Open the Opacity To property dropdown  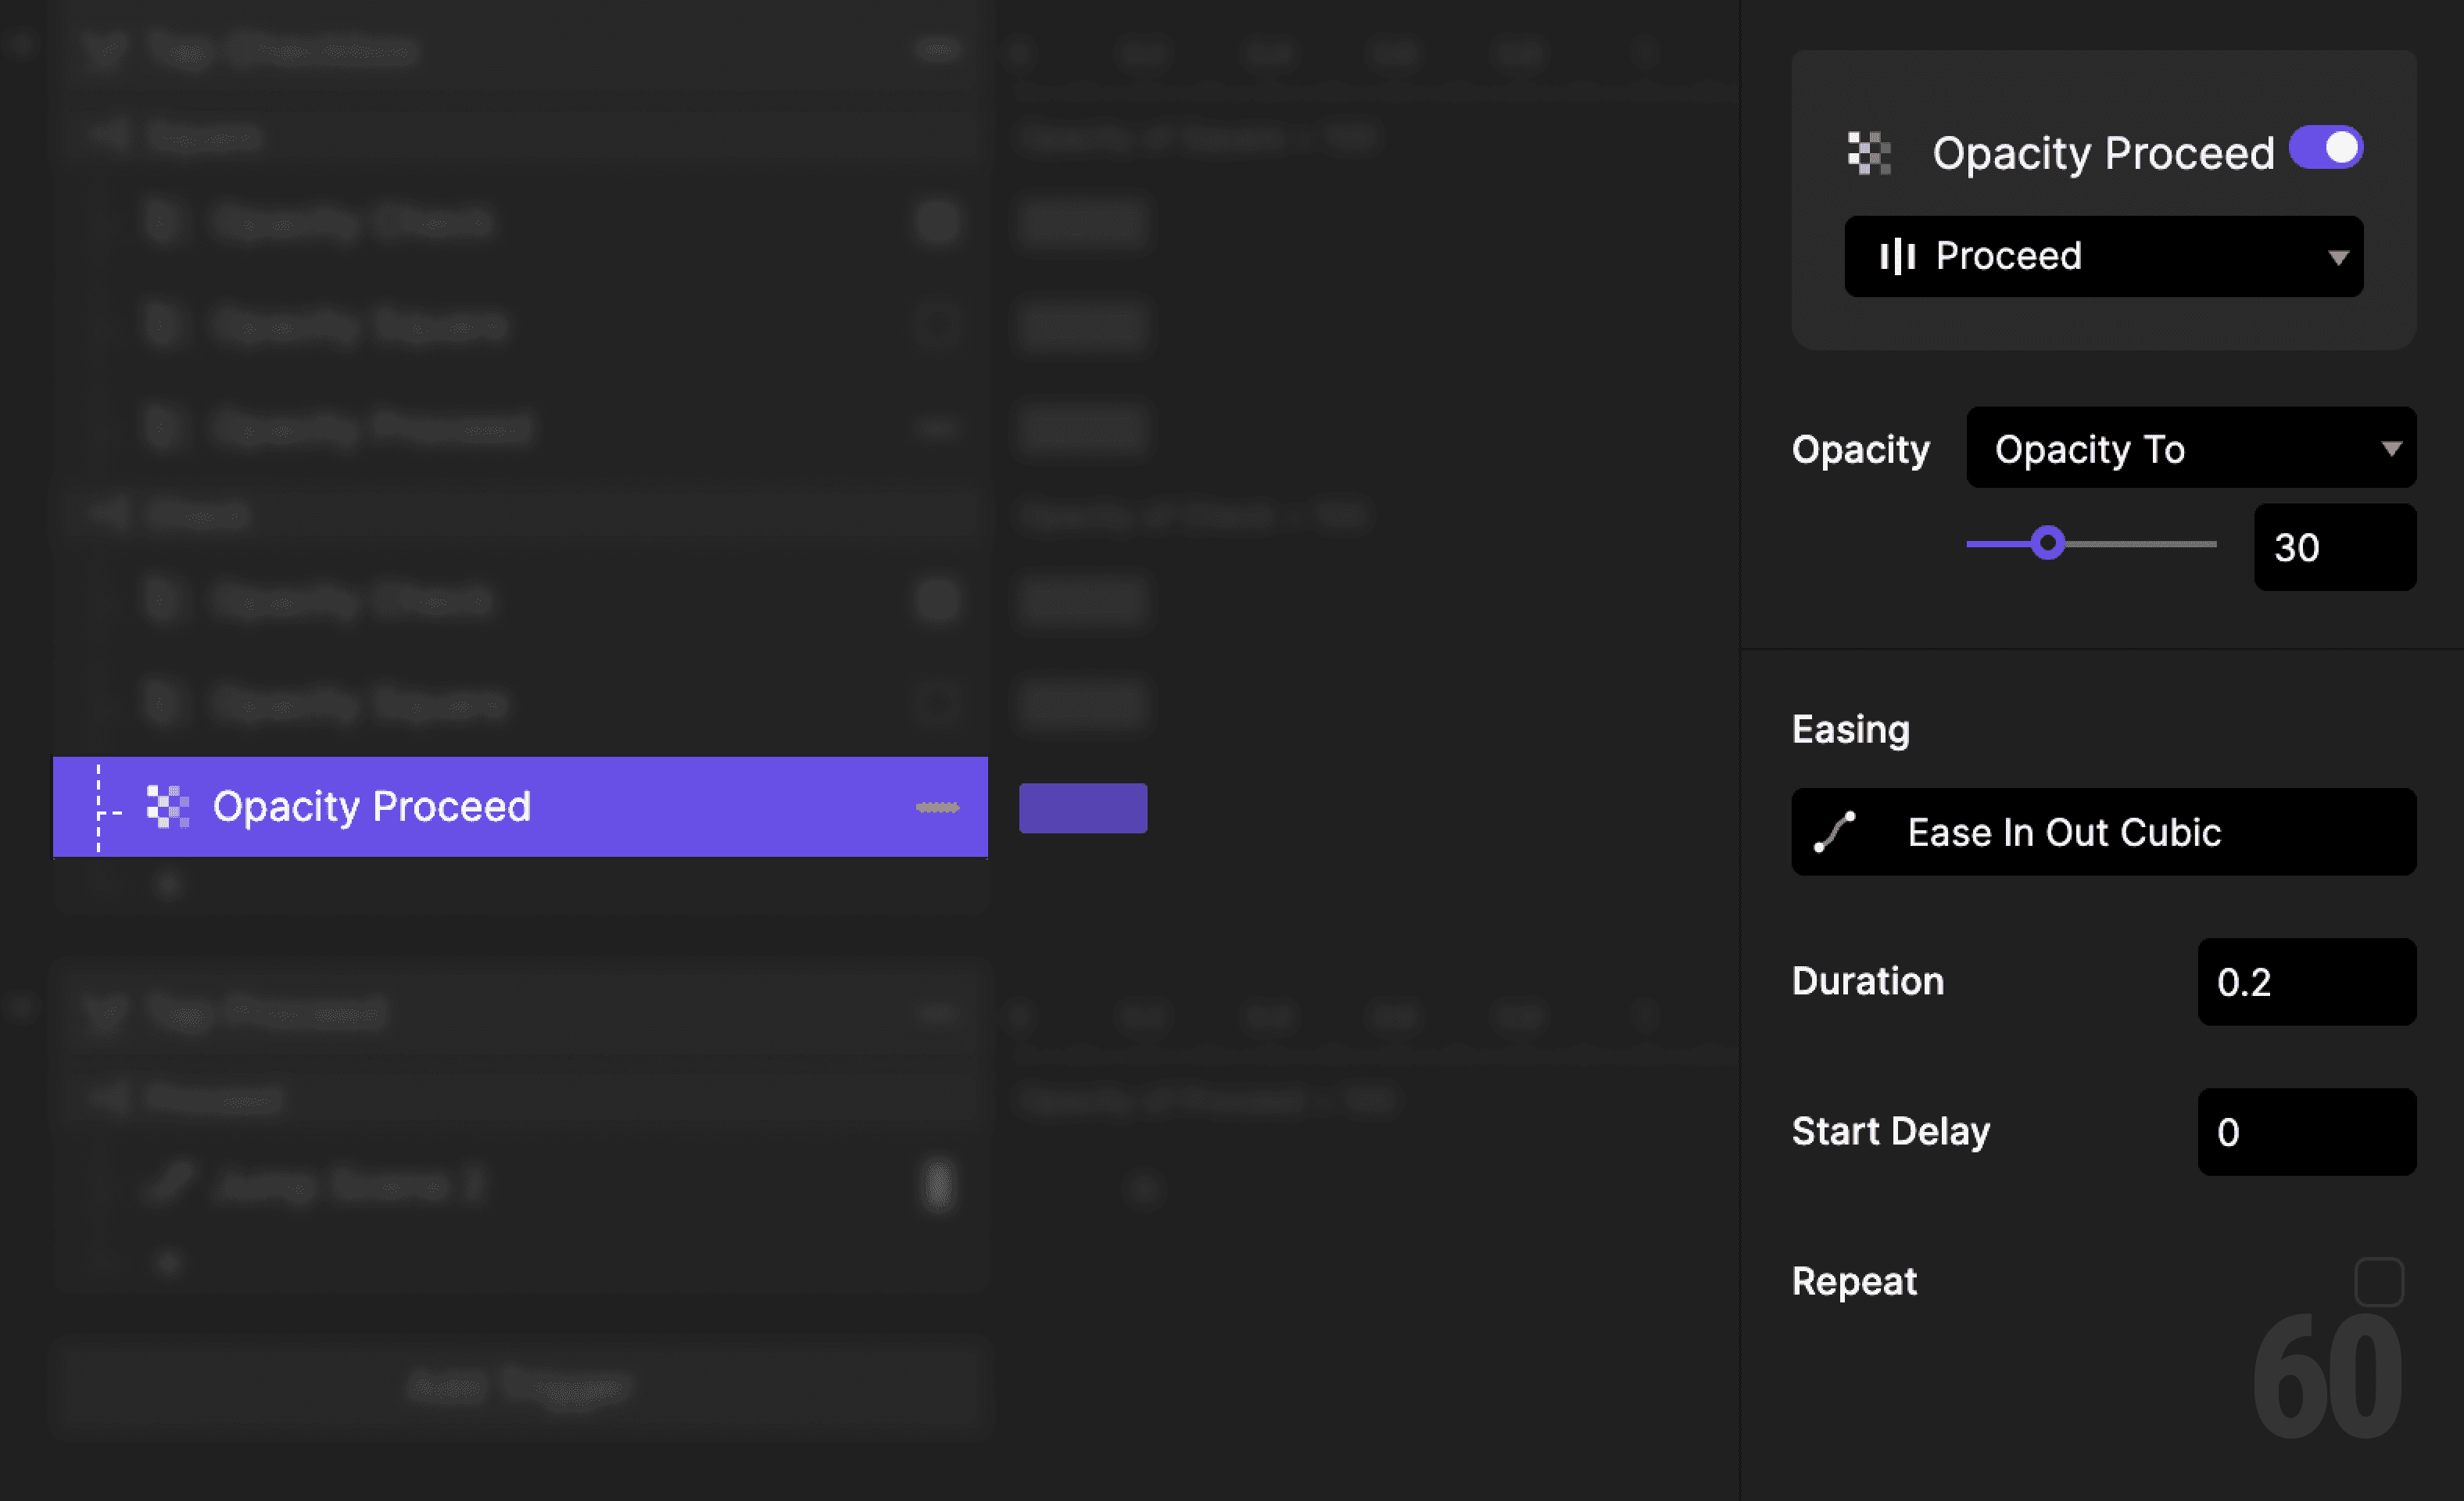tap(2190, 448)
